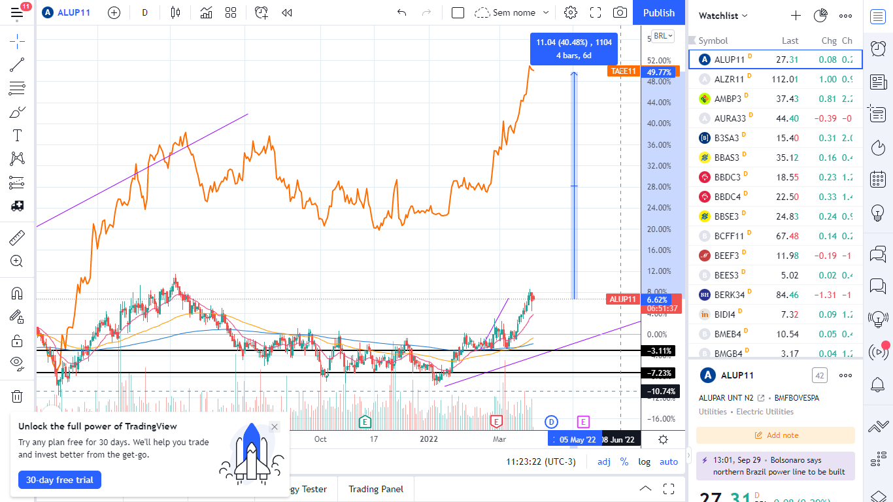Open the Trading Panel tab
The height and width of the screenshot is (502, 893).
tap(376, 489)
